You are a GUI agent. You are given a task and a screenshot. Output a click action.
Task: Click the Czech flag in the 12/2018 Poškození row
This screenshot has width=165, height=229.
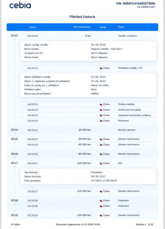point(101,206)
